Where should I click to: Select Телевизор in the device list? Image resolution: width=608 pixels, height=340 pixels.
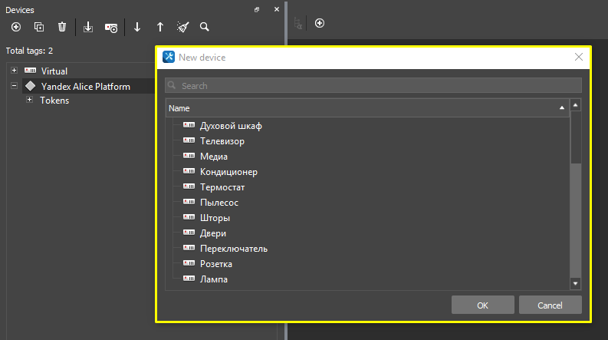(222, 141)
